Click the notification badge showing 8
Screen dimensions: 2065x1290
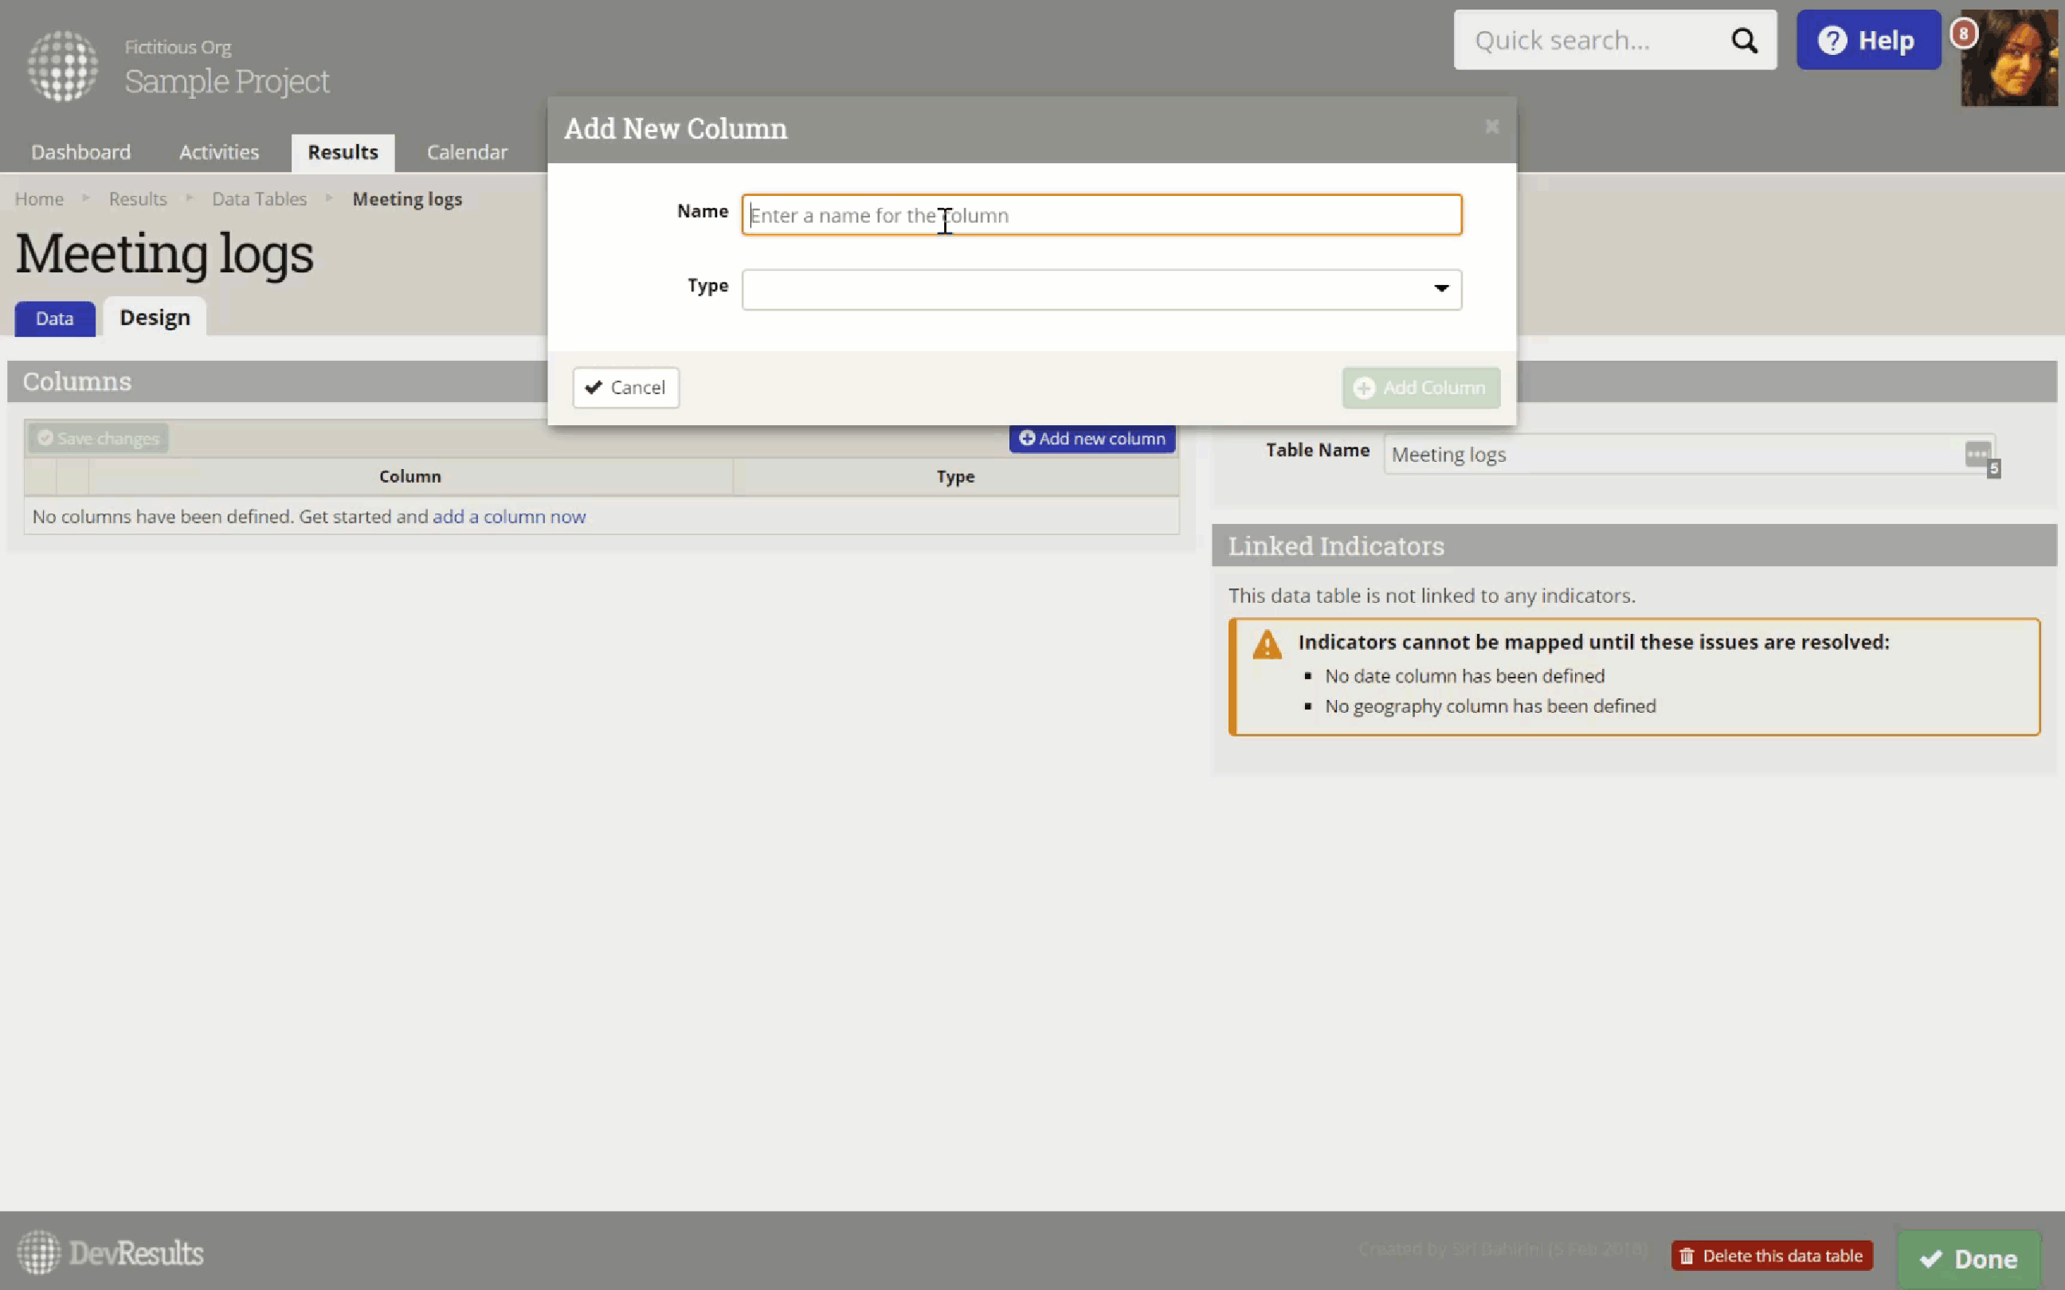tap(1964, 34)
